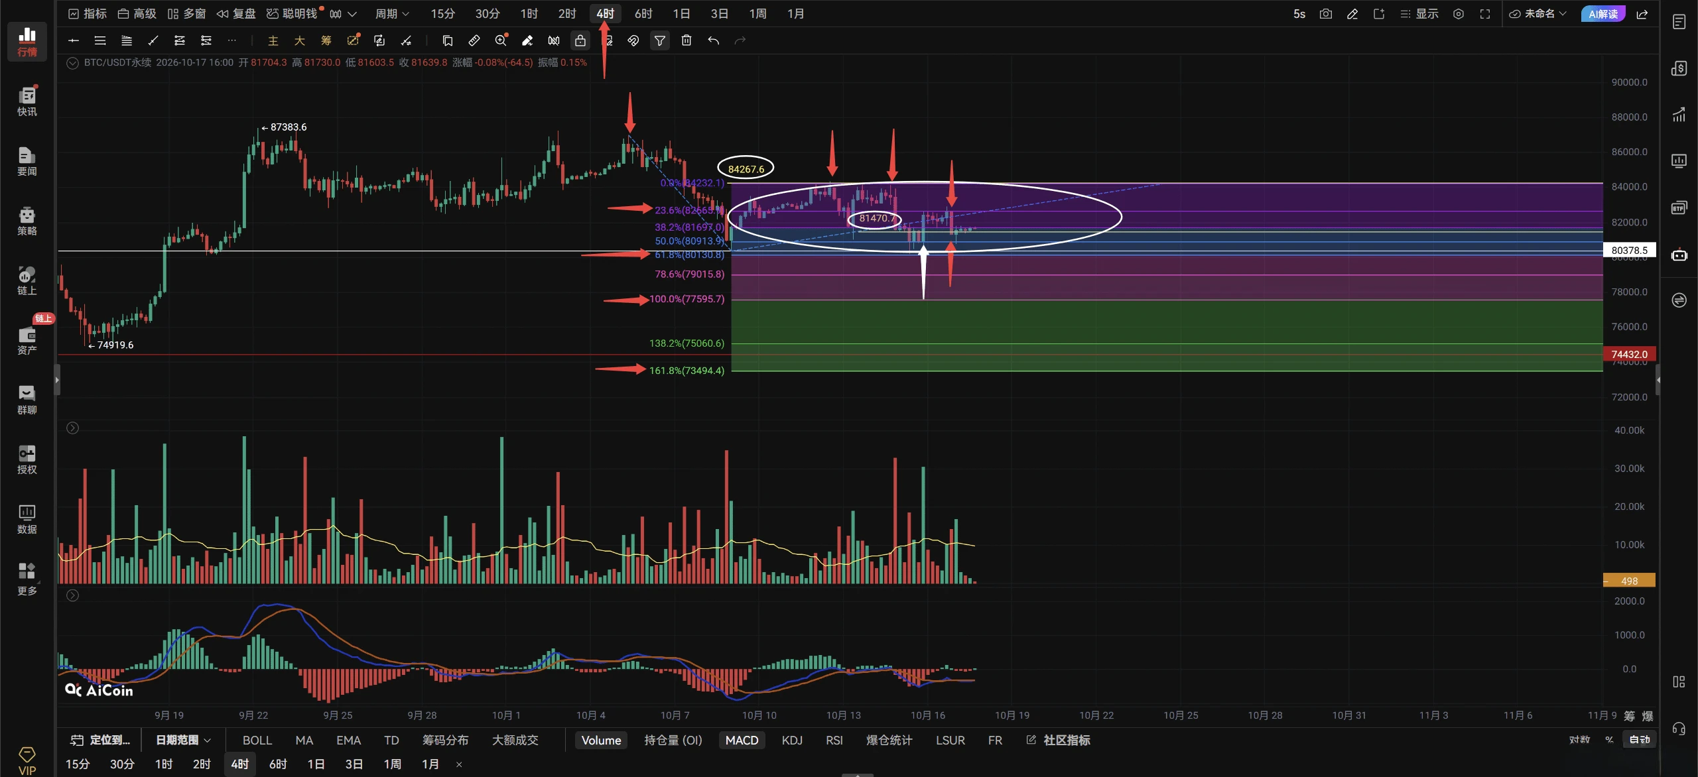Image resolution: width=1698 pixels, height=777 pixels.
Task: Select the horizontal line drawing tool
Action: coord(74,40)
